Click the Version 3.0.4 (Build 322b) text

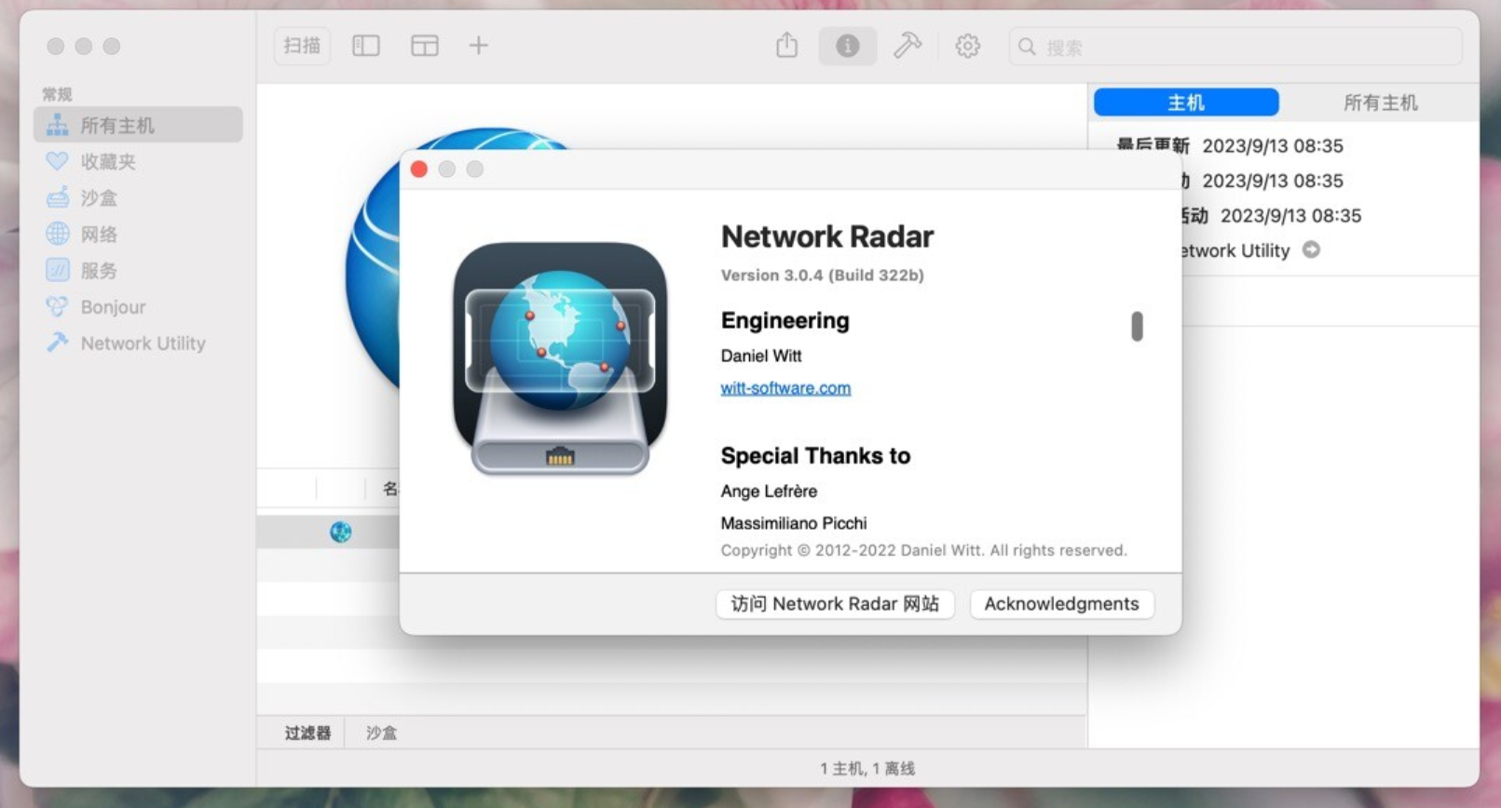[x=823, y=275]
